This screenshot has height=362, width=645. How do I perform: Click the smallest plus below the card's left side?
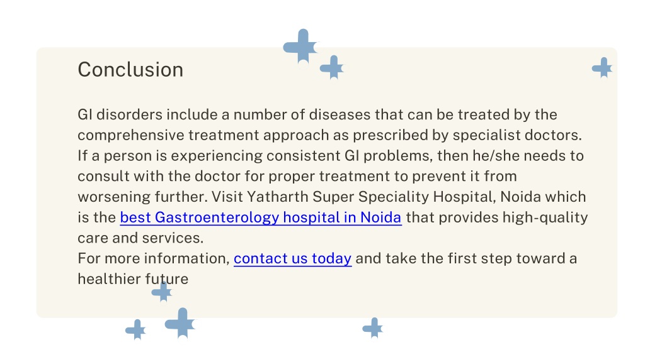136,329
